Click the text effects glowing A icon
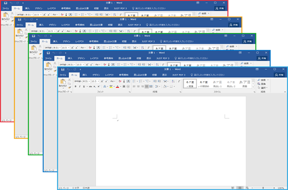The height and width of the screenshot is (190, 288). click(x=105, y=86)
